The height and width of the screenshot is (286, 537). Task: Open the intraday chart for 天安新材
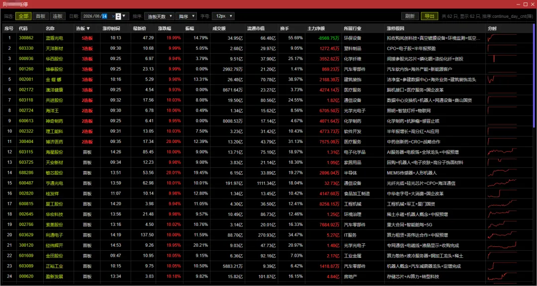pyautogui.click(x=502, y=162)
